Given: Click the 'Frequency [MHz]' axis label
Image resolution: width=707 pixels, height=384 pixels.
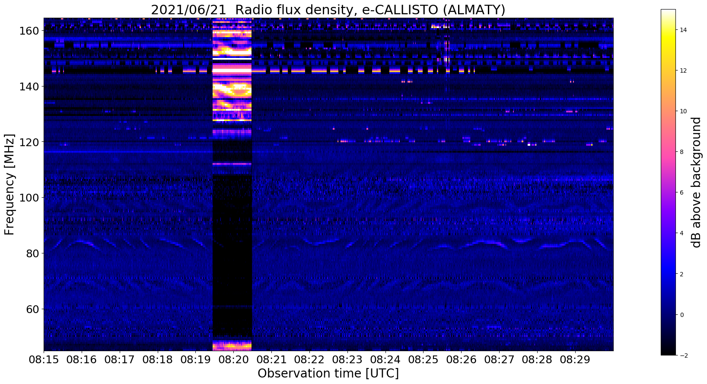Looking at the screenshot, I should click(x=10, y=184).
